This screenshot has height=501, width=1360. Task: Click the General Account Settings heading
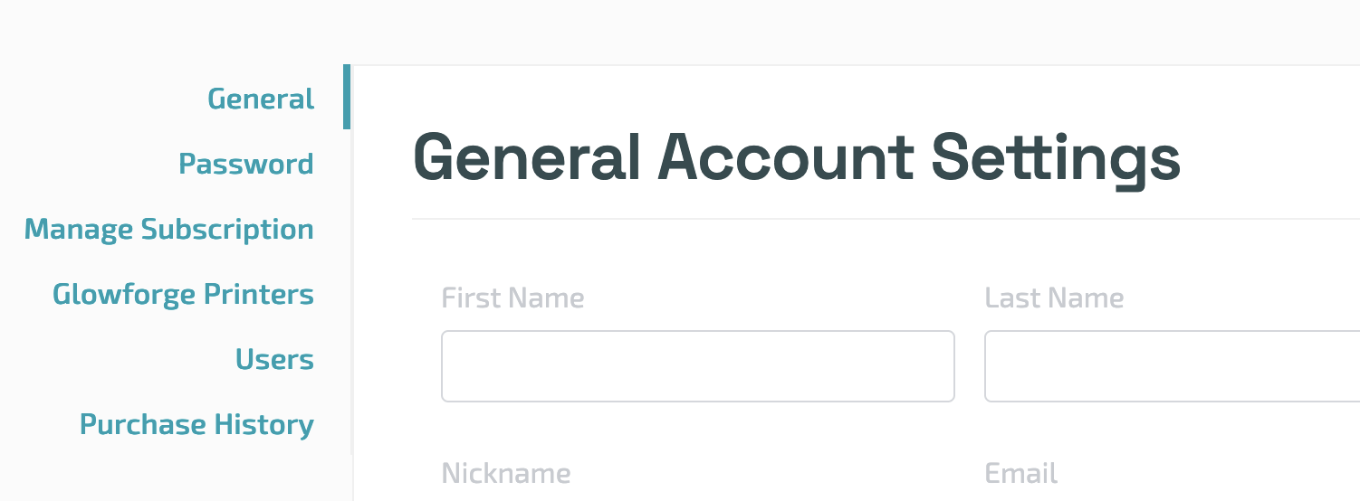coord(796,158)
